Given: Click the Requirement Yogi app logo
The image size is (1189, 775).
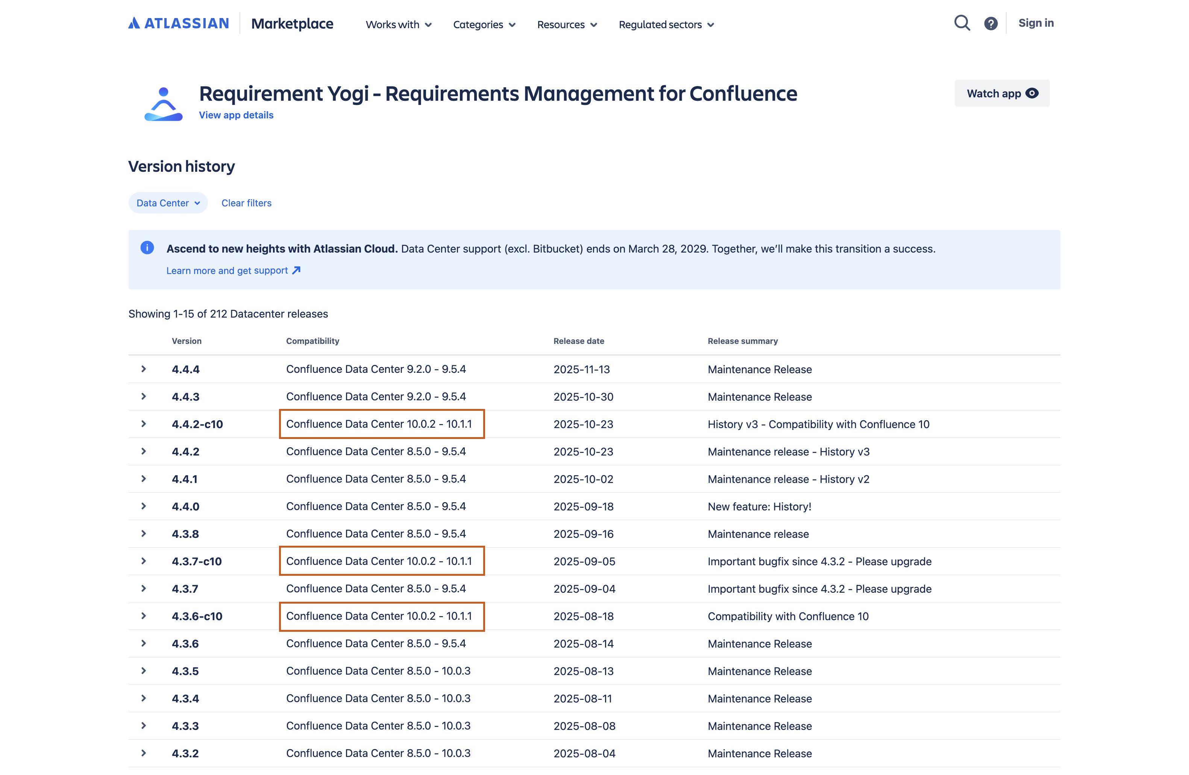Looking at the screenshot, I should 163,104.
